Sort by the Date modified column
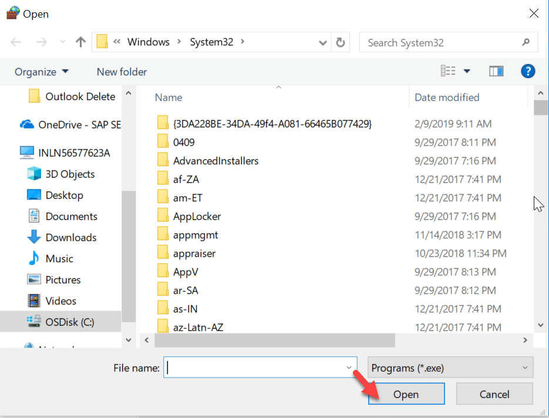The width and height of the screenshot is (549, 418). point(447,97)
